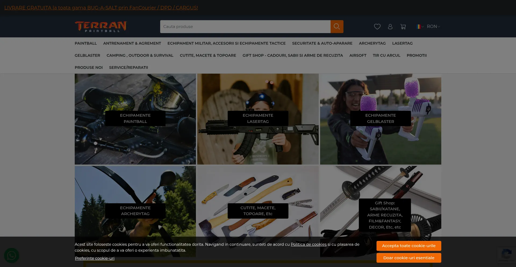
Task: Click the orange search magnifier button
Action: (337, 27)
